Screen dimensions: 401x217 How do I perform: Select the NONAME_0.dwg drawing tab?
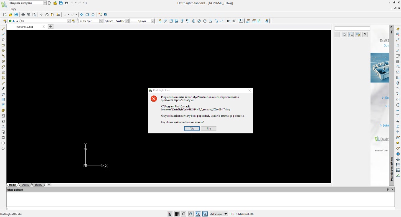click(x=25, y=27)
